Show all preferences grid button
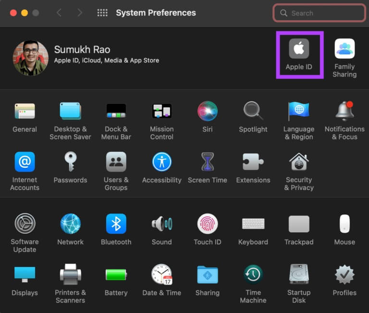369x313 pixels. coord(102,13)
